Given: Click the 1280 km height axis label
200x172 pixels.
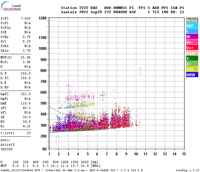Looking at the screenshot, I should [43, 18].
